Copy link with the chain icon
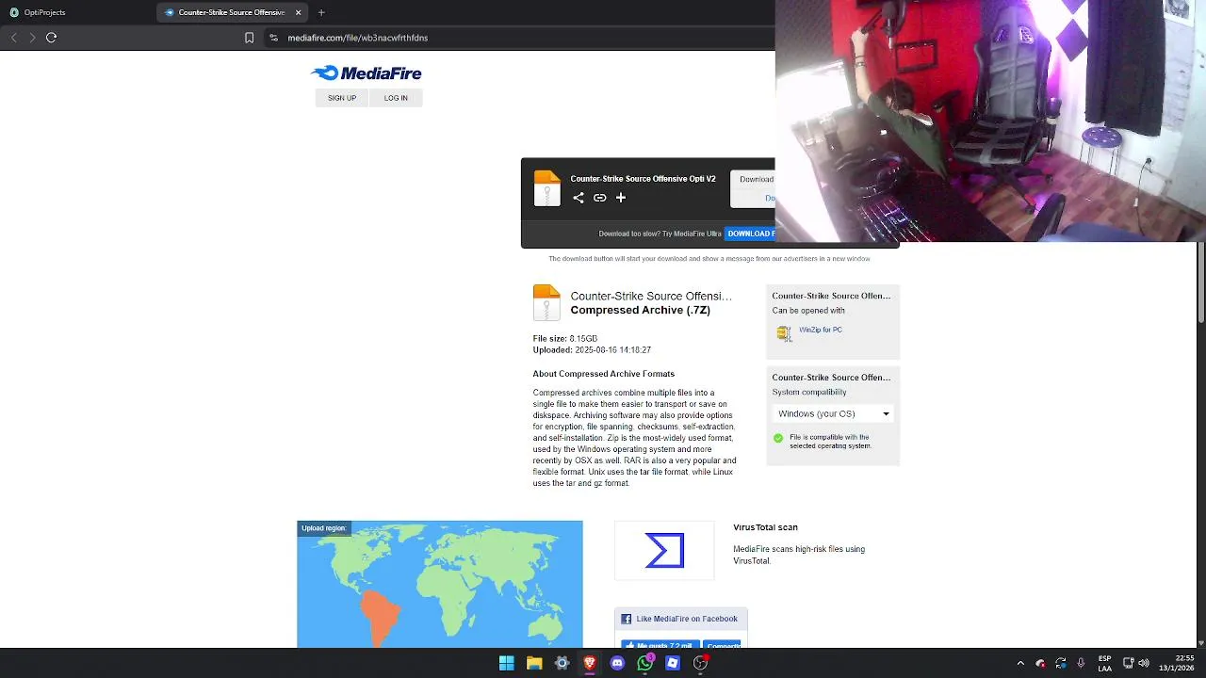Image resolution: width=1206 pixels, height=678 pixels. (599, 198)
